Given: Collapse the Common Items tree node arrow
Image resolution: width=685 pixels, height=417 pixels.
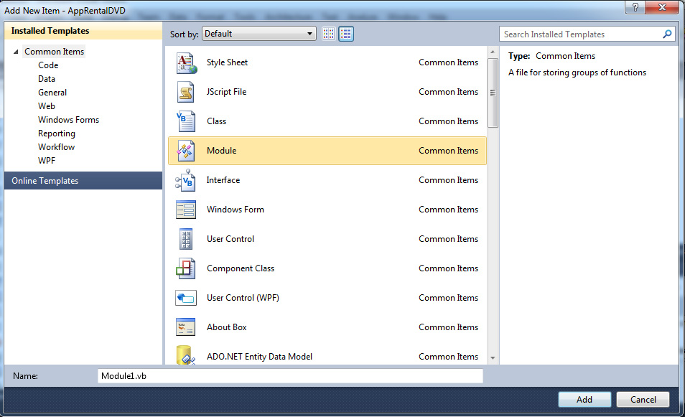Looking at the screenshot, I should 16,52.
